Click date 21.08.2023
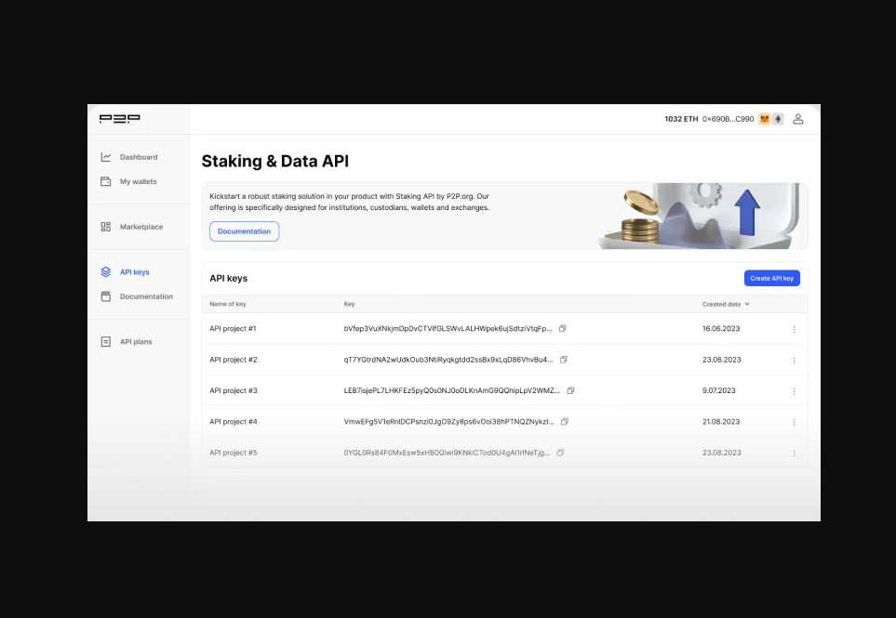The image size is (896, 618). (x=721, y=422)
